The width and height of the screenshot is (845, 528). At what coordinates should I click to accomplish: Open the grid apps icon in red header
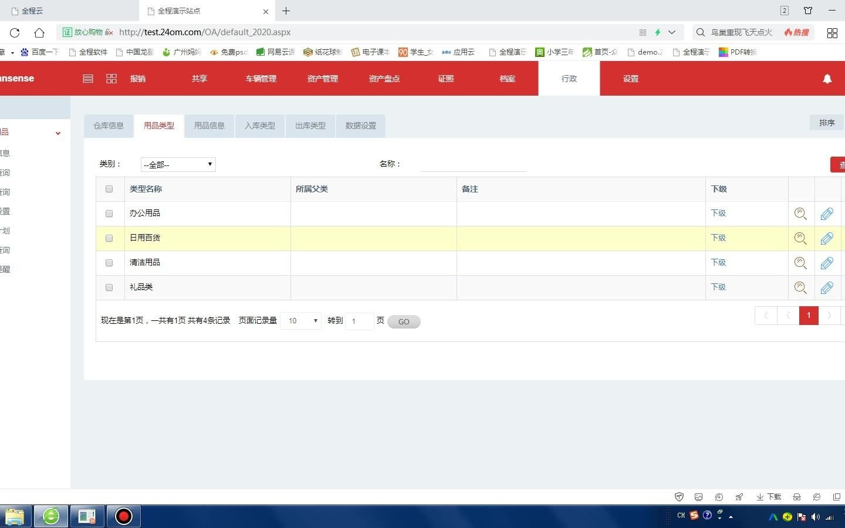click(x=111, y=79)
